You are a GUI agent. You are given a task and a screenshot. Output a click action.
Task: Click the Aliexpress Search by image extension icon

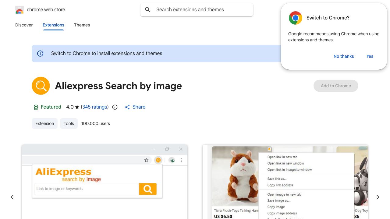pyautogui.click(x=41, y=86)
